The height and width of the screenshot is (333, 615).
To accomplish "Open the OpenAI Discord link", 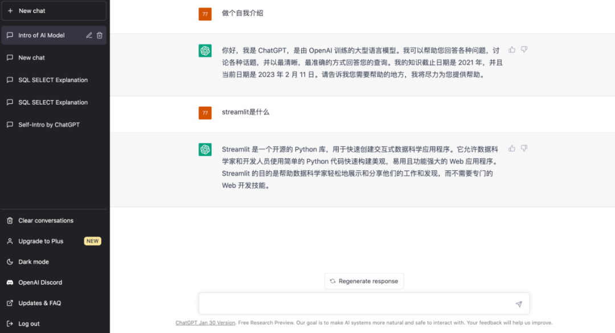I will pos(54,282).
